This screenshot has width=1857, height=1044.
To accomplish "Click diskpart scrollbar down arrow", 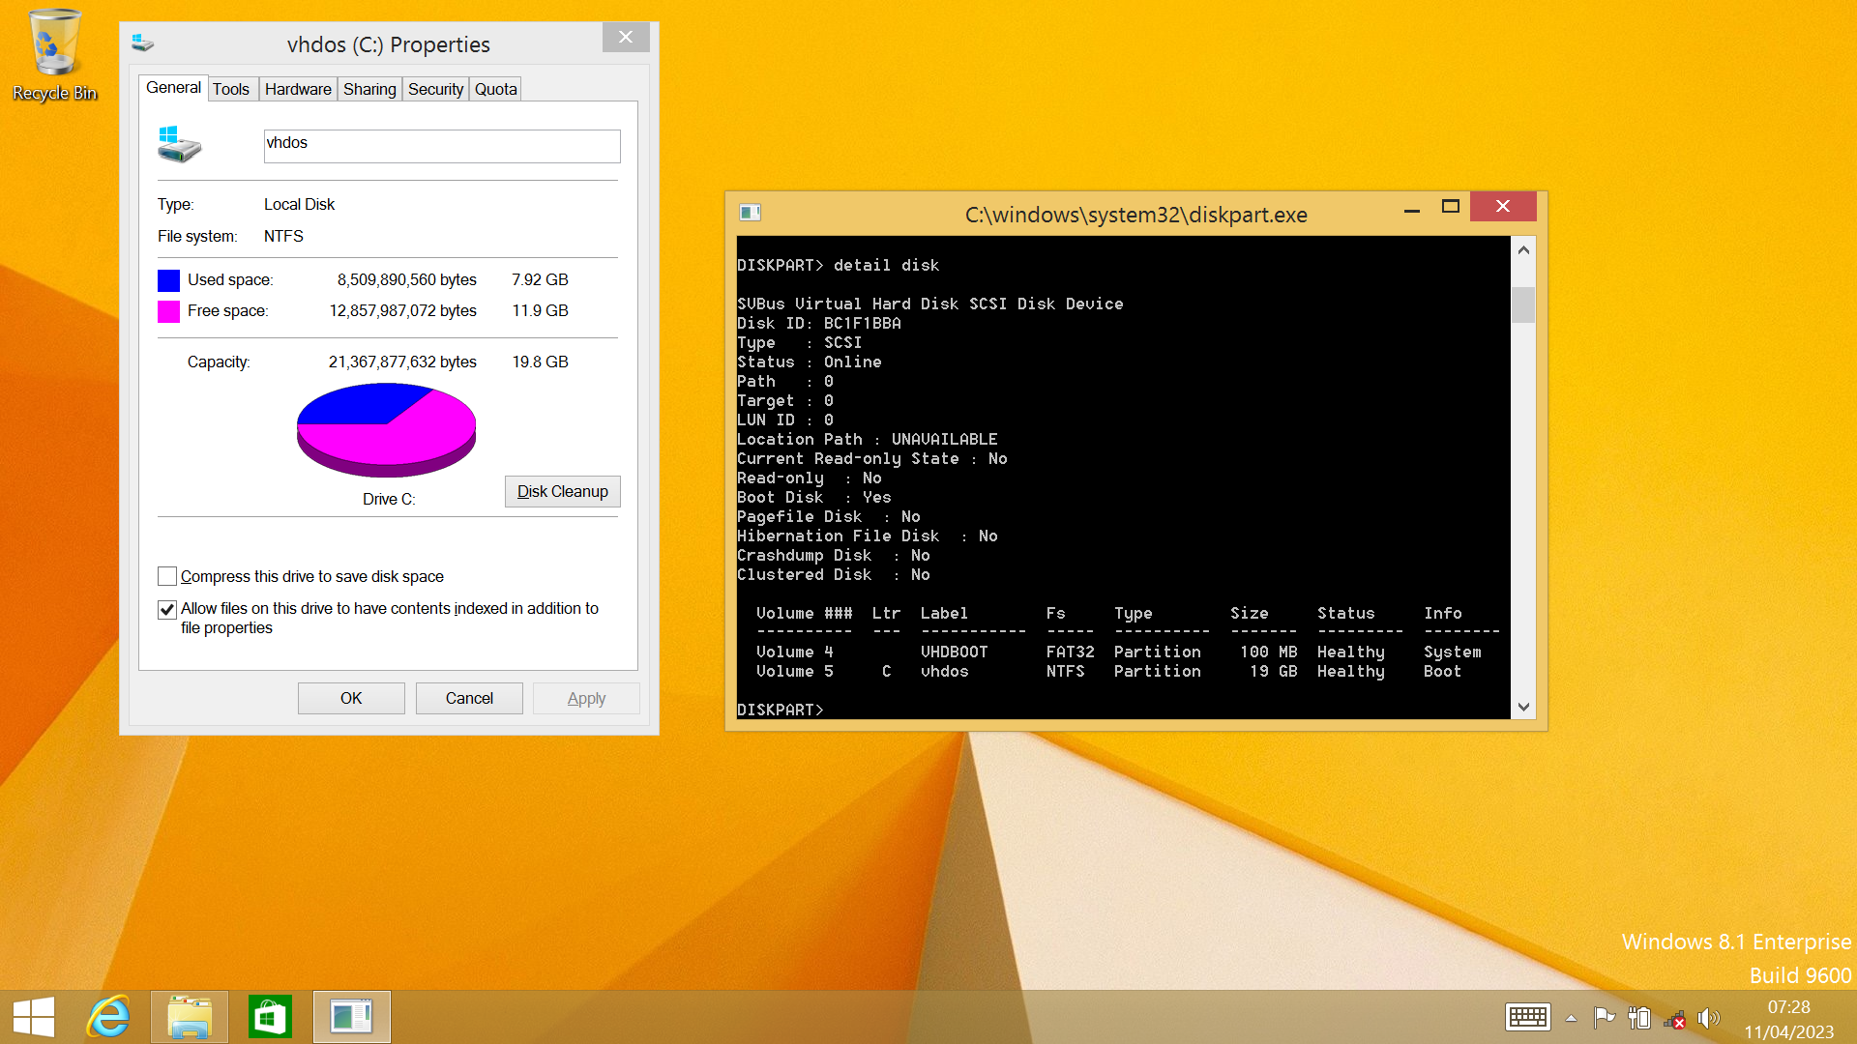I will pos(1523,707).
